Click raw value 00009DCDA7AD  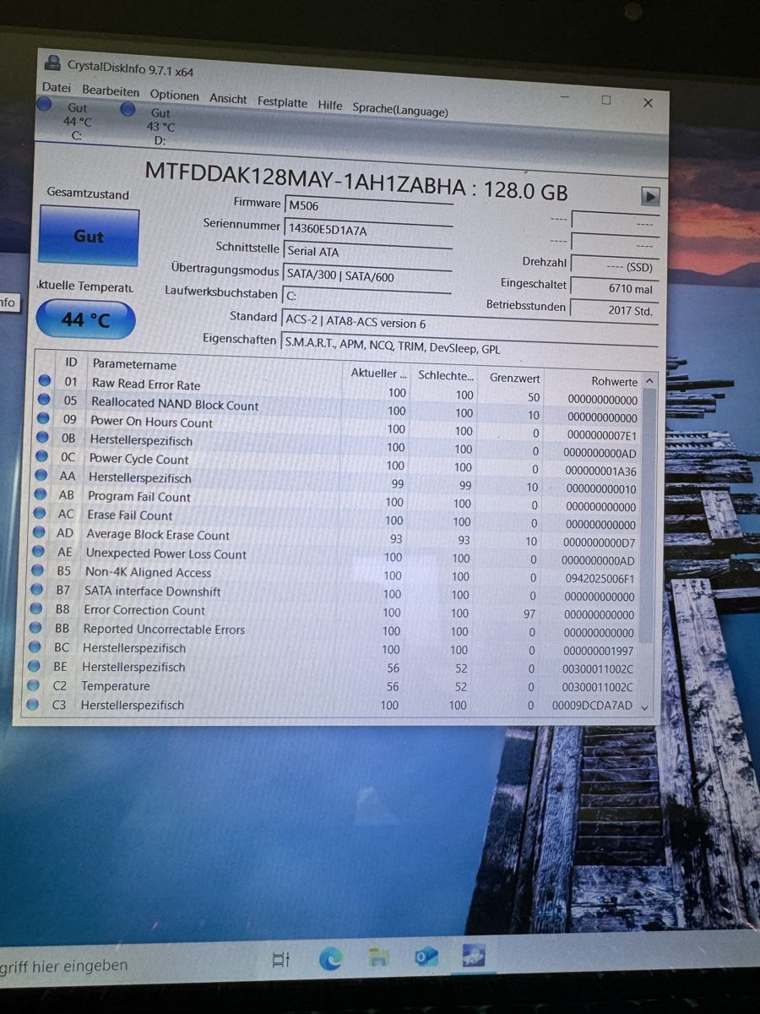click(x=592, y=706)
